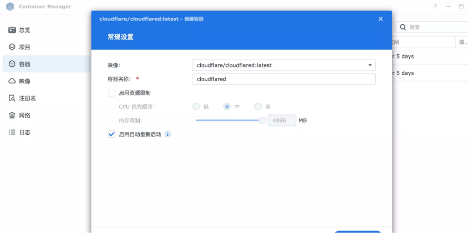This screenshot has height=240, width=468.
Task: Select 低 CPU priority radio button
Action: coord(196,107)
